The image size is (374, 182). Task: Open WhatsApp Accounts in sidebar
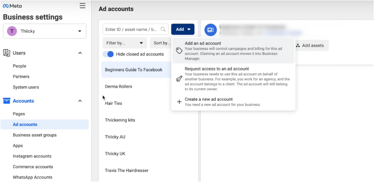coord(32,177)
